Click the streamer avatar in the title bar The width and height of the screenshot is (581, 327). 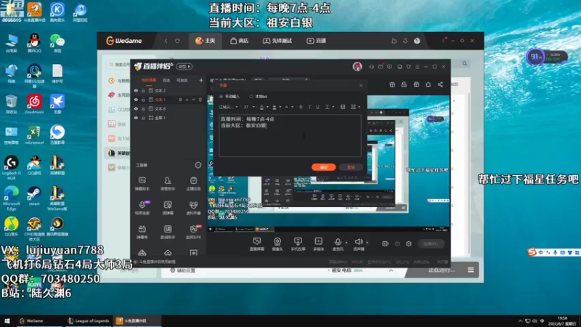tap(357, 66)
